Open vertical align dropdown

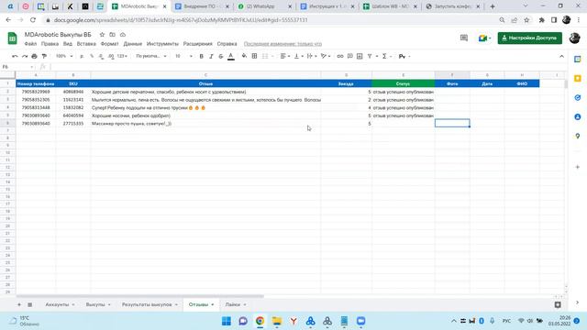(x=298, y=56)
